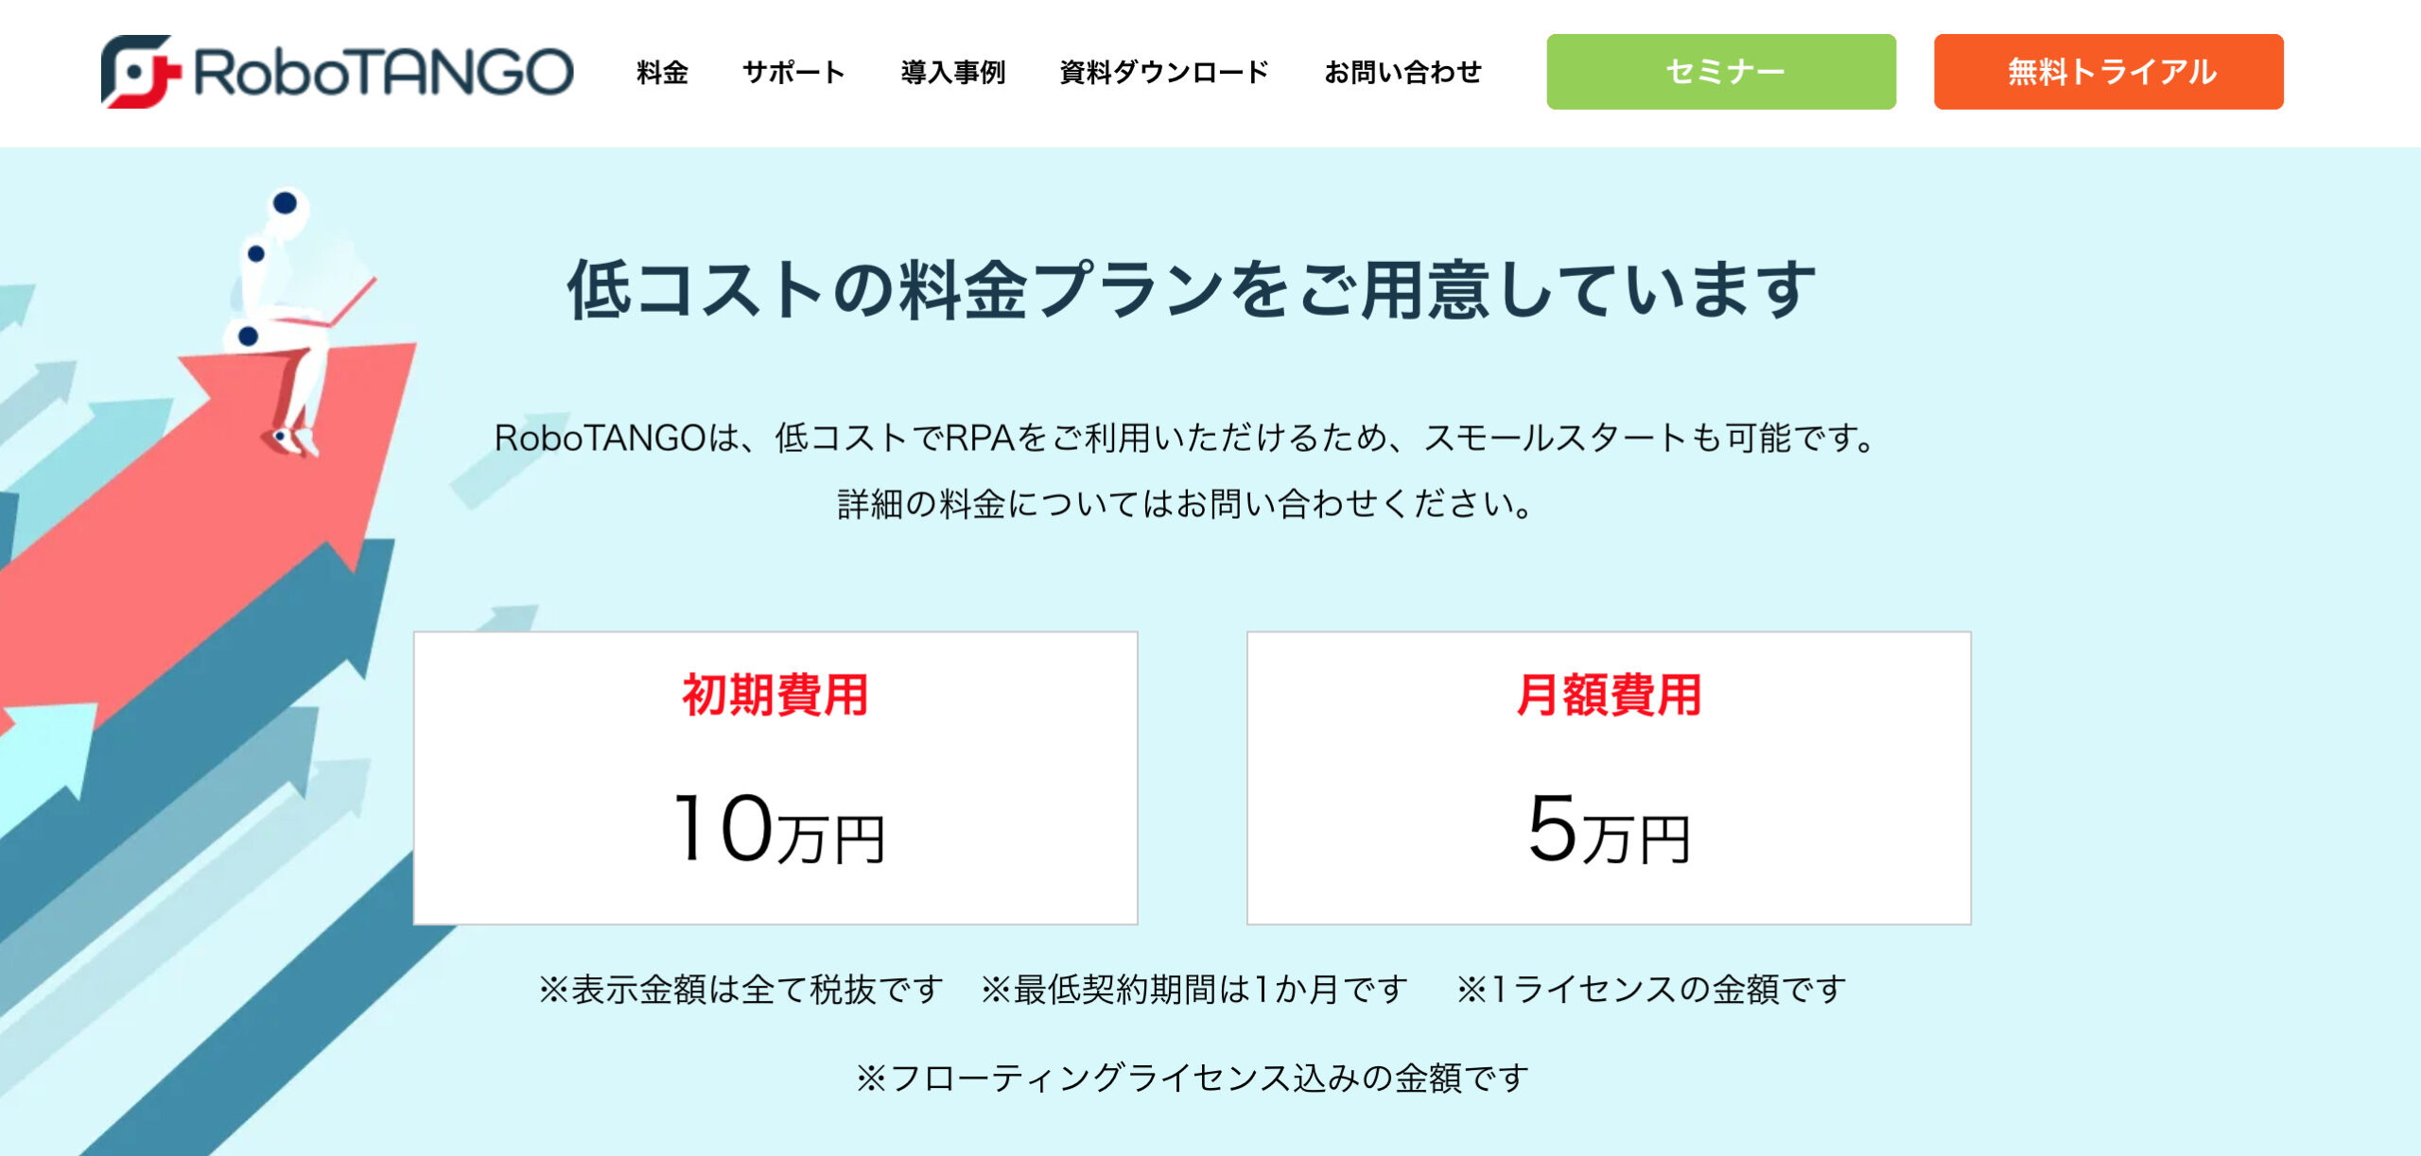2421x1156 pixels.
Task: Start the 無料トライアル orange button
Action: [x=2109, y=72]
